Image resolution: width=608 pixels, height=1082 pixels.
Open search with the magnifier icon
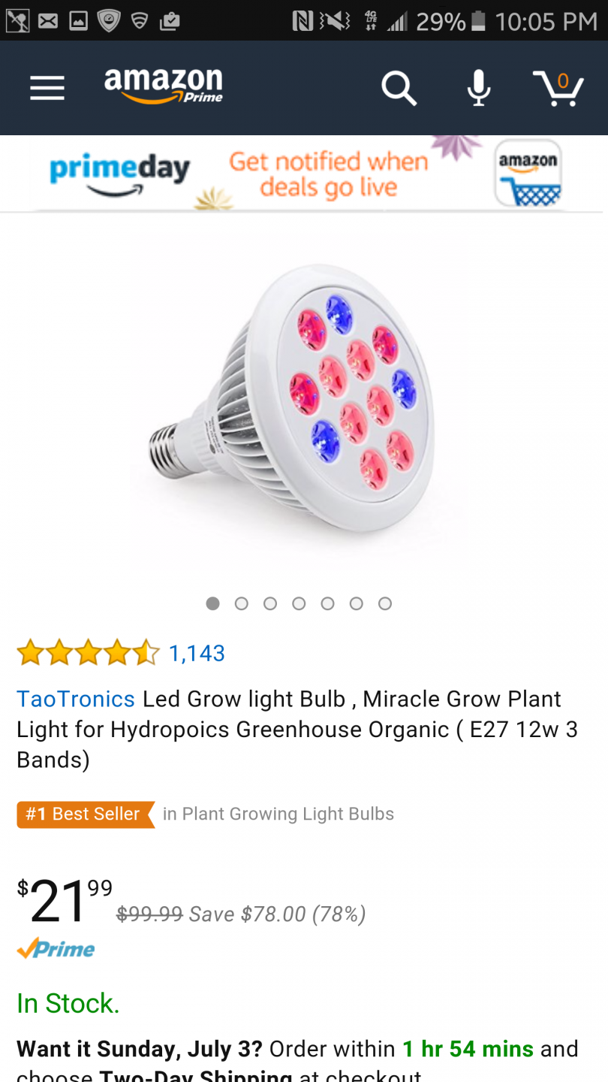click(399, 89)
